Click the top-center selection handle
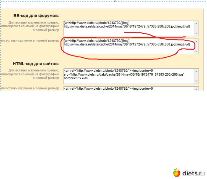207x179 pixels. [x=115, y=1]
